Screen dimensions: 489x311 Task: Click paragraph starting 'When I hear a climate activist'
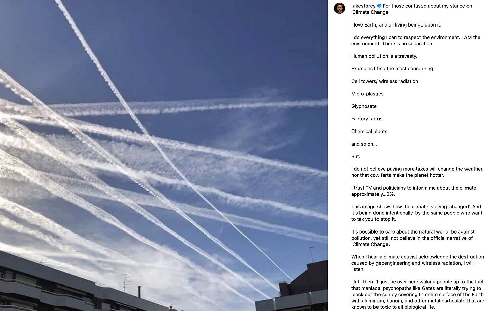[x=417, y=263]
